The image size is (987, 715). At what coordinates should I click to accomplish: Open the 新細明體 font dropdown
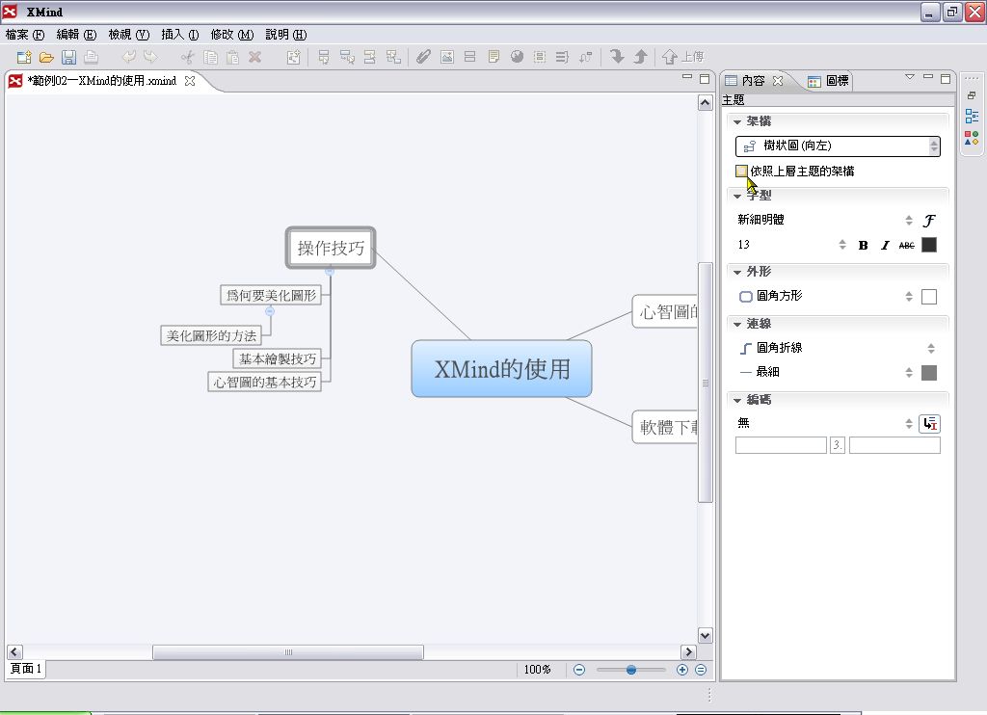pos(826,220)
